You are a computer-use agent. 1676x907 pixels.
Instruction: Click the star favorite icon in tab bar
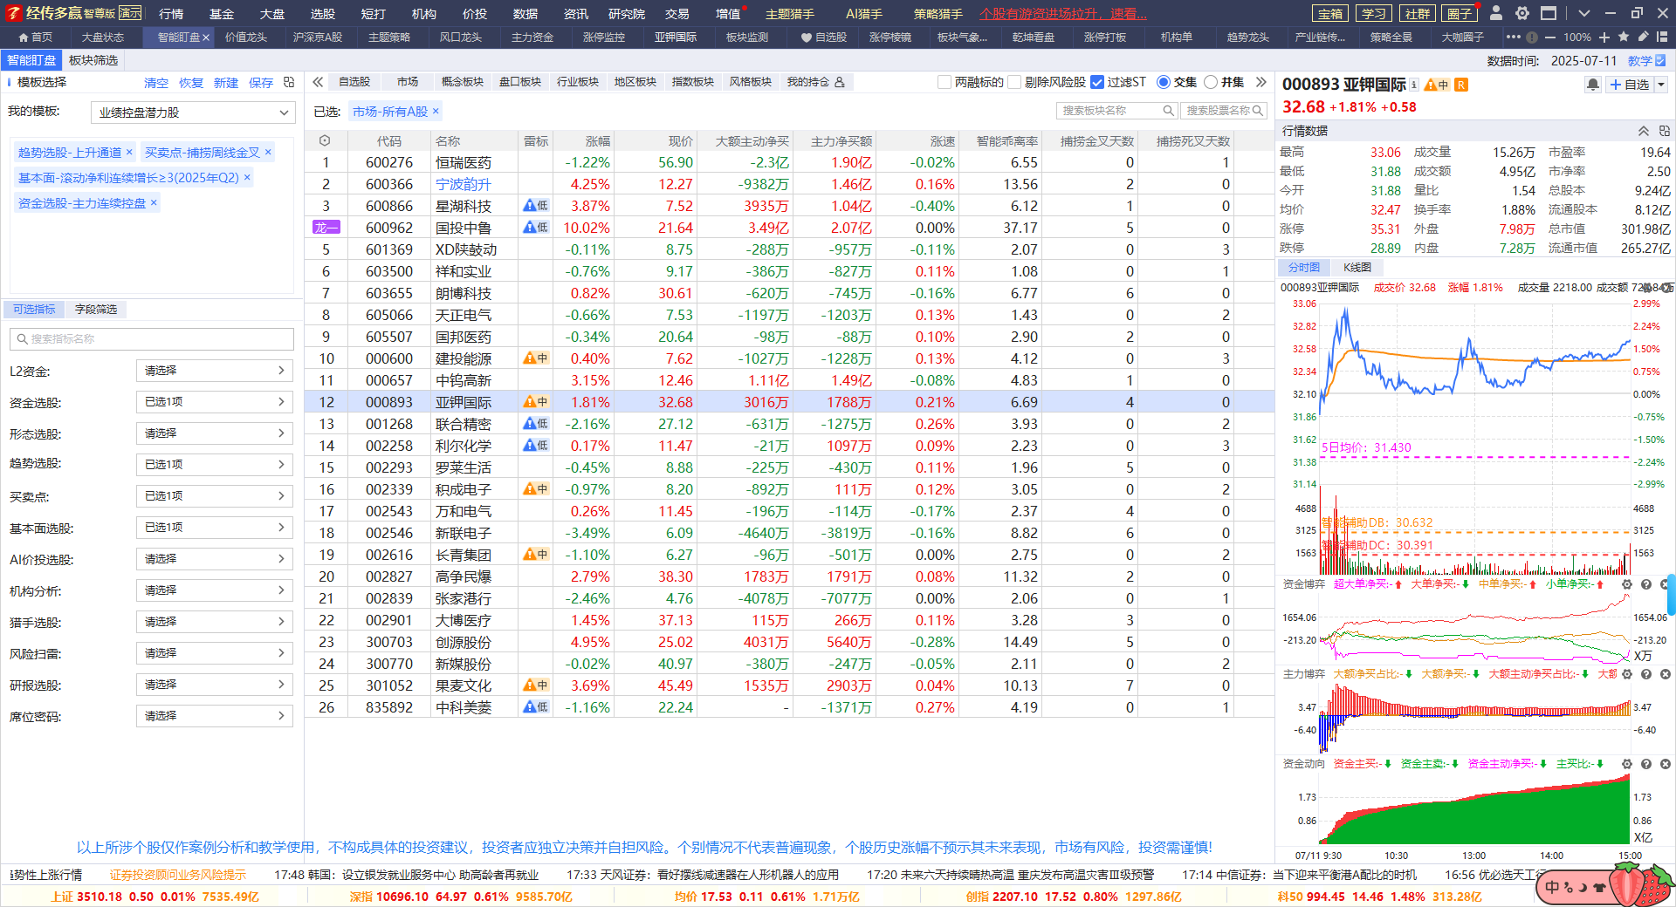click(1624, 37)
